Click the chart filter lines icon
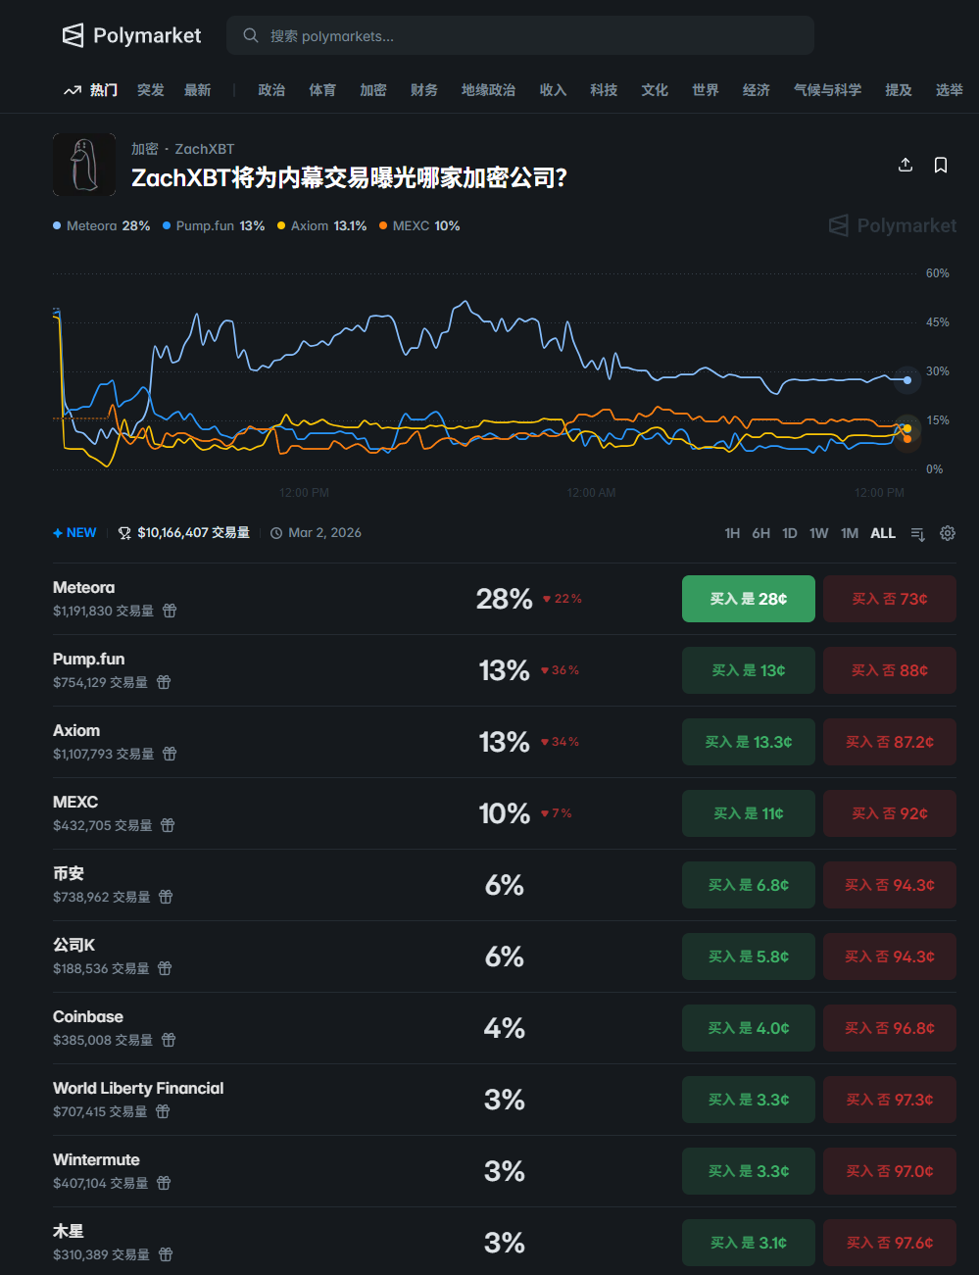The width and height of the screenshot is (979, 1275). click(917, 533)
